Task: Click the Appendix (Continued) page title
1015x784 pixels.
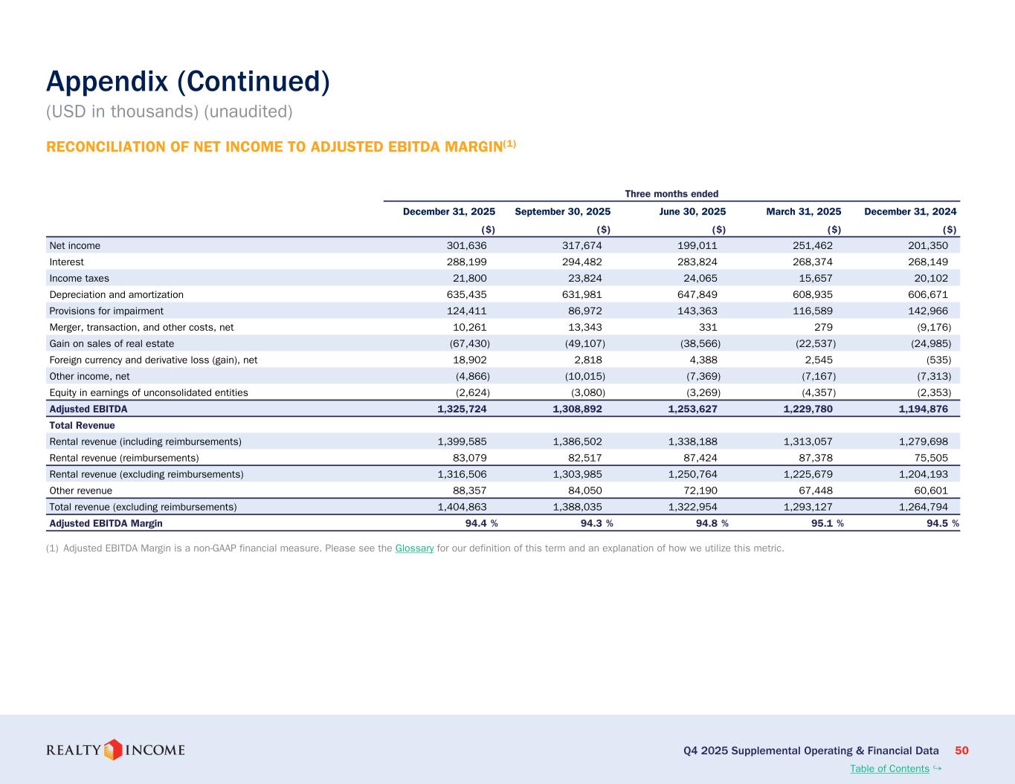Action: [x=187, y=82]
